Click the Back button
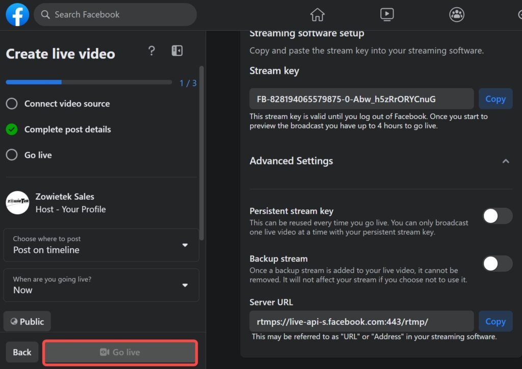The image size is (522, 369). click(x=22, y=352)
